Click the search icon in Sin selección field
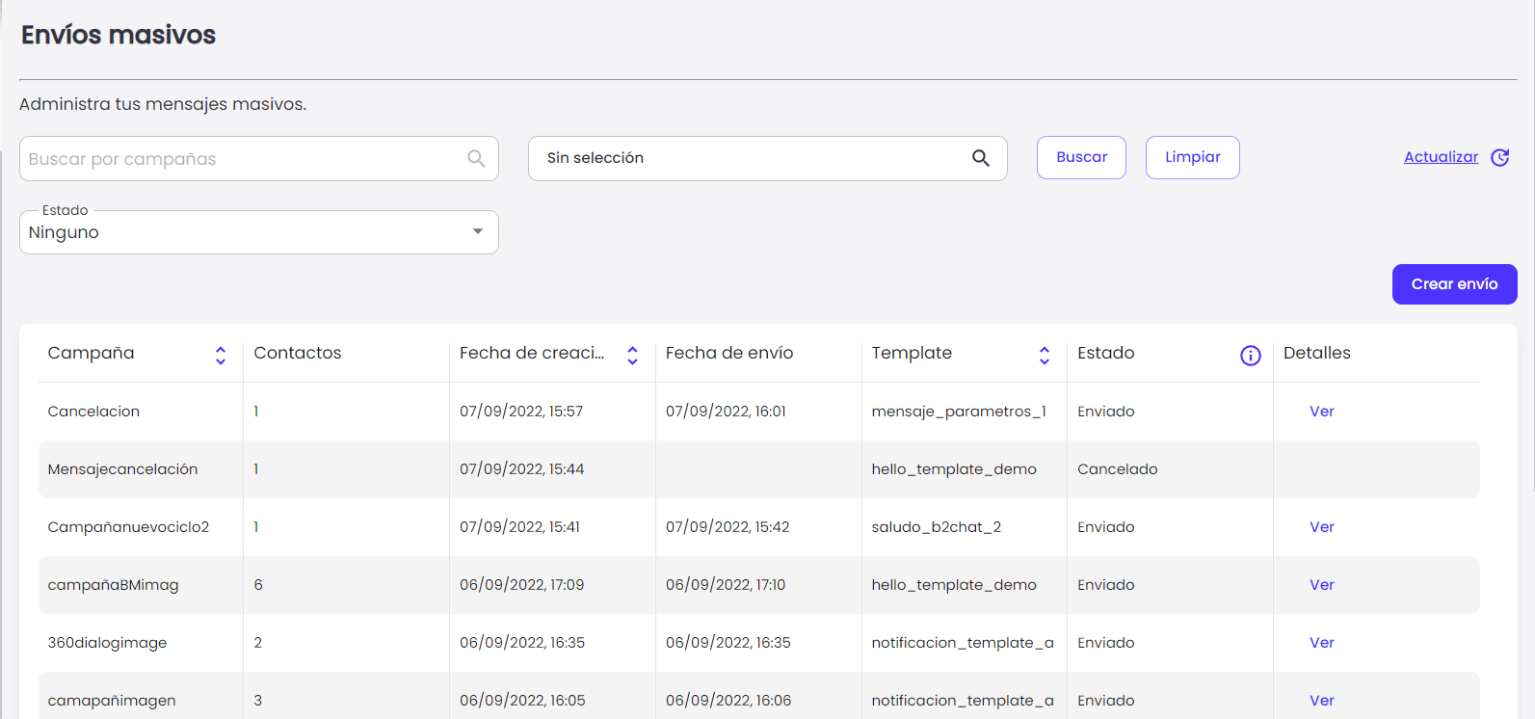Image resolution: width=1535 pixels, height=719 pixels. click(980, 158)
